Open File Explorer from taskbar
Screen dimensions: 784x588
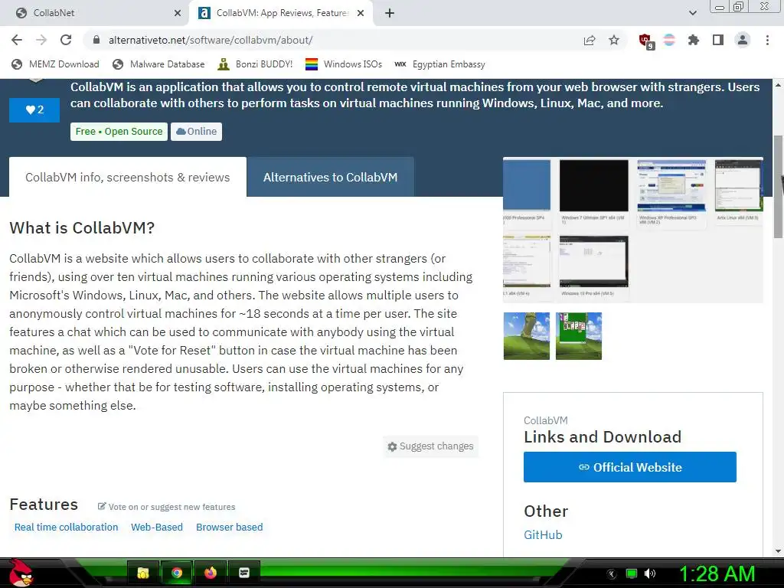pyautogui.click(x=143, y=573)
